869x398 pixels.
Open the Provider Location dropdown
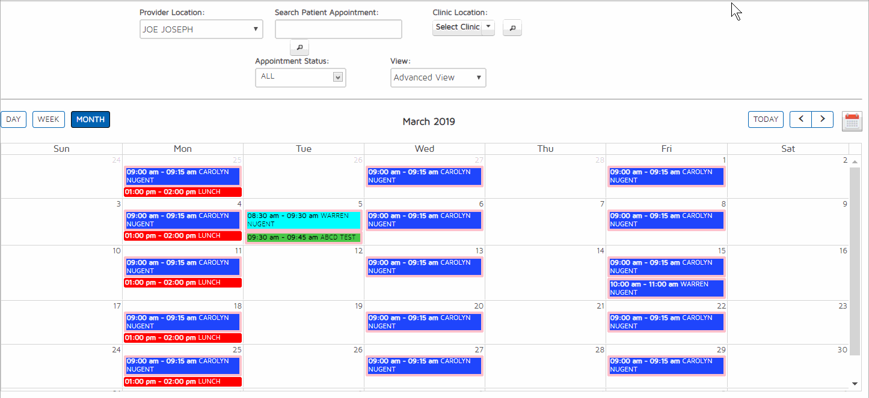(201, 29)
